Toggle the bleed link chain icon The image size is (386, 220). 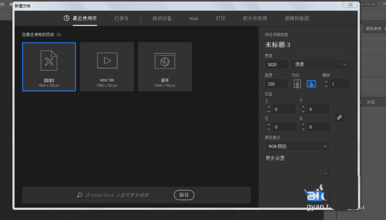pos(339,118)
